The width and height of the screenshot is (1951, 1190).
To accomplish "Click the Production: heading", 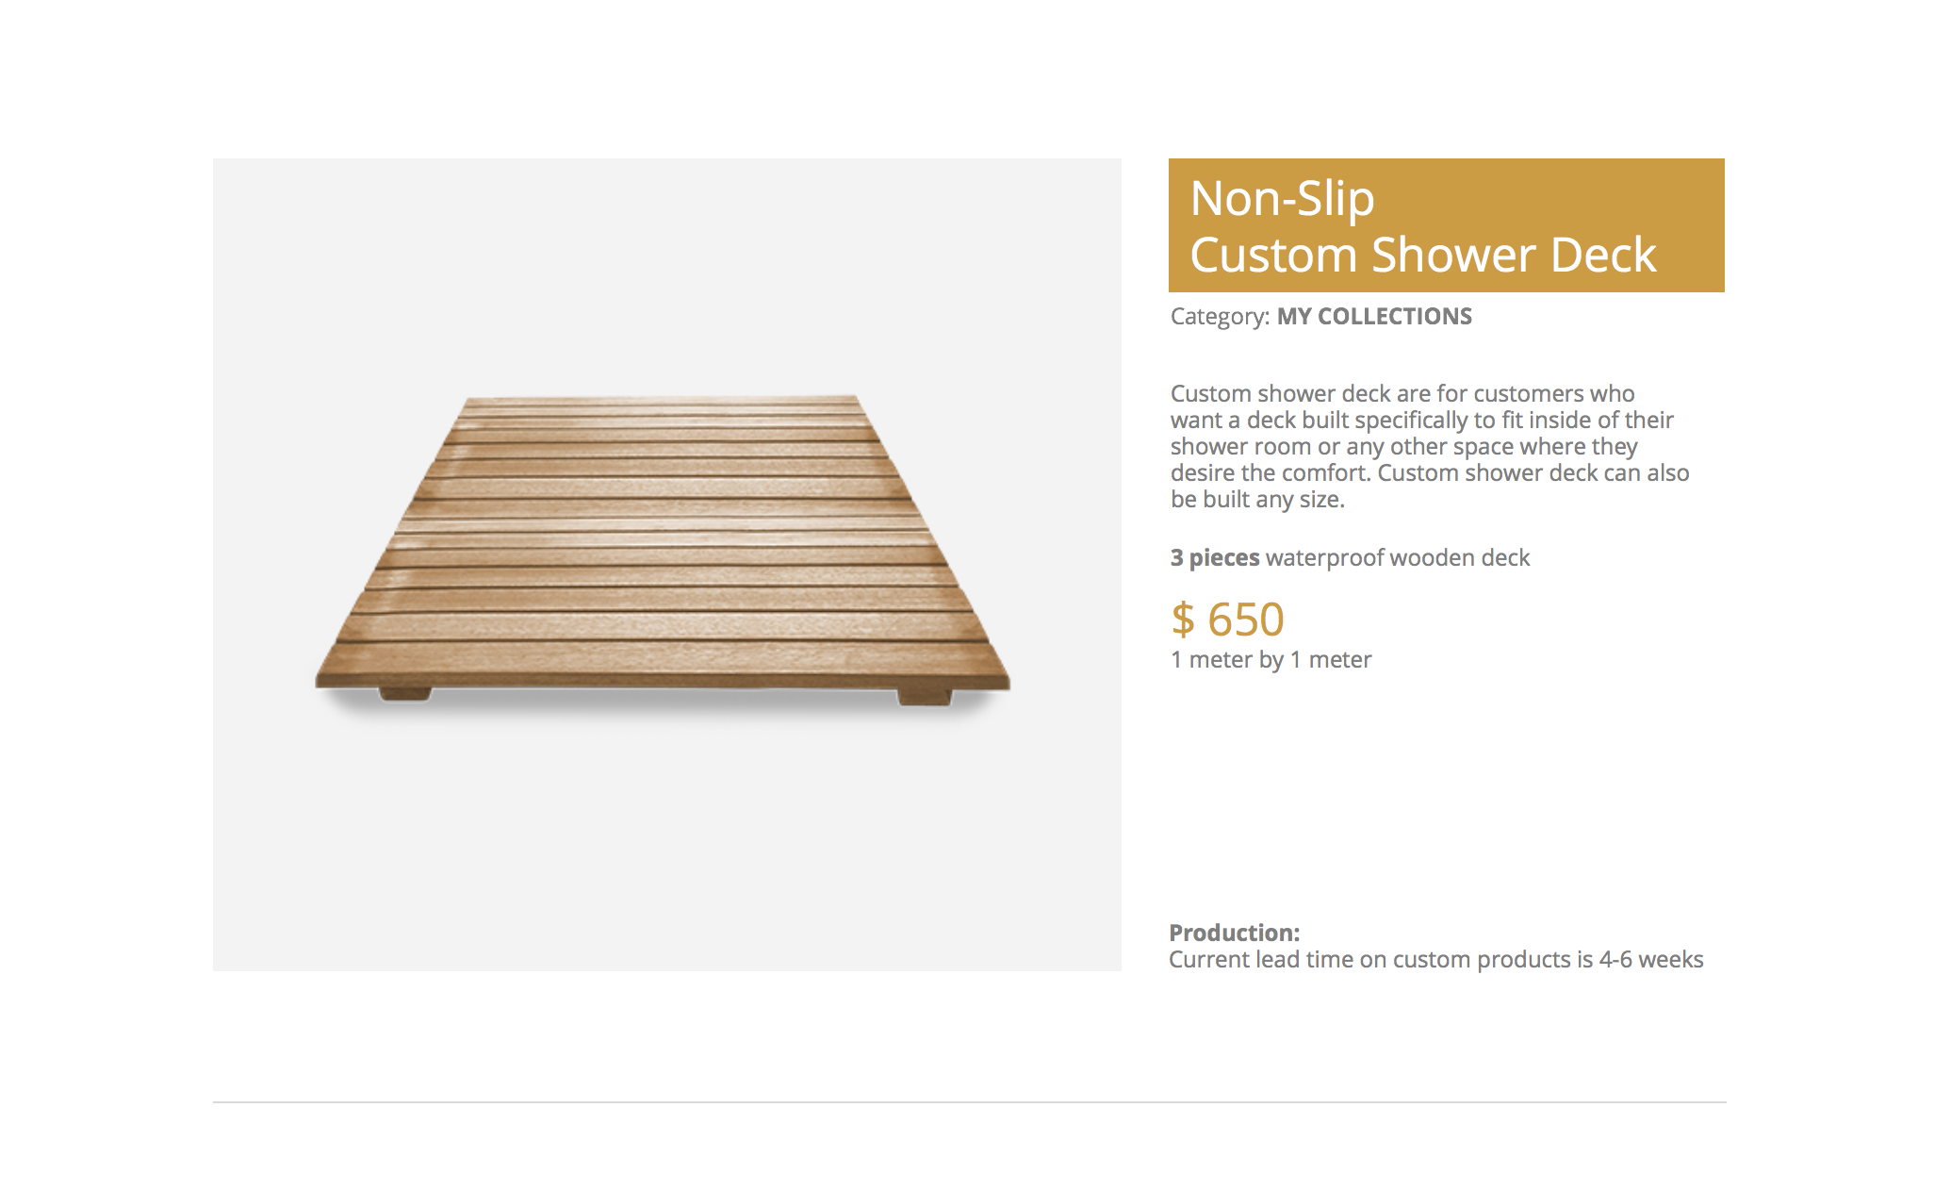I will point(1234,933).
